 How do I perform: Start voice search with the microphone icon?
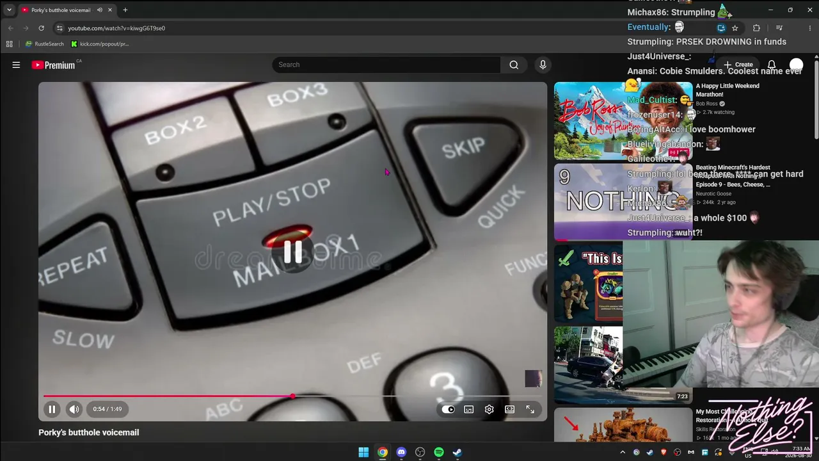tap(543, 65)
